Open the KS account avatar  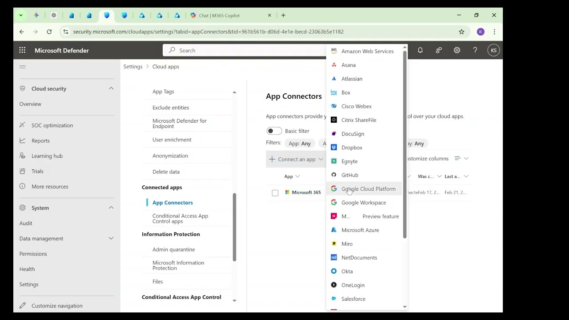point(493,50)
